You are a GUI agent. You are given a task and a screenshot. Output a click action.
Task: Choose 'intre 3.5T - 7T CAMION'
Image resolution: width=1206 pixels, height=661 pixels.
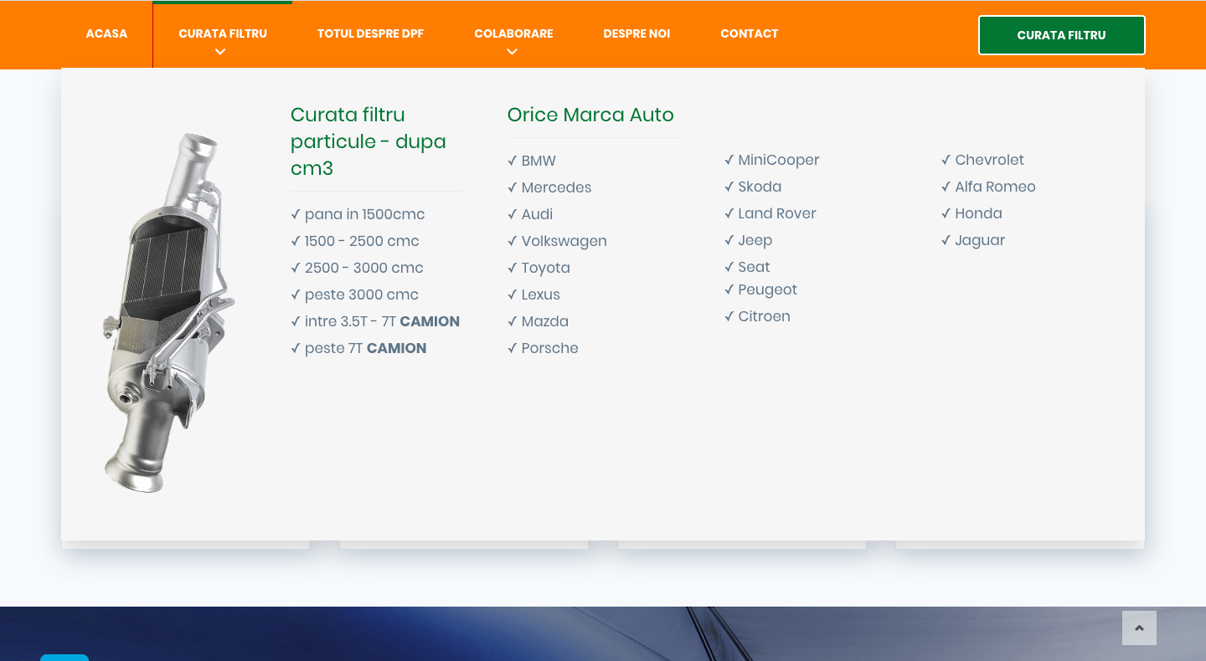[375, 321]
